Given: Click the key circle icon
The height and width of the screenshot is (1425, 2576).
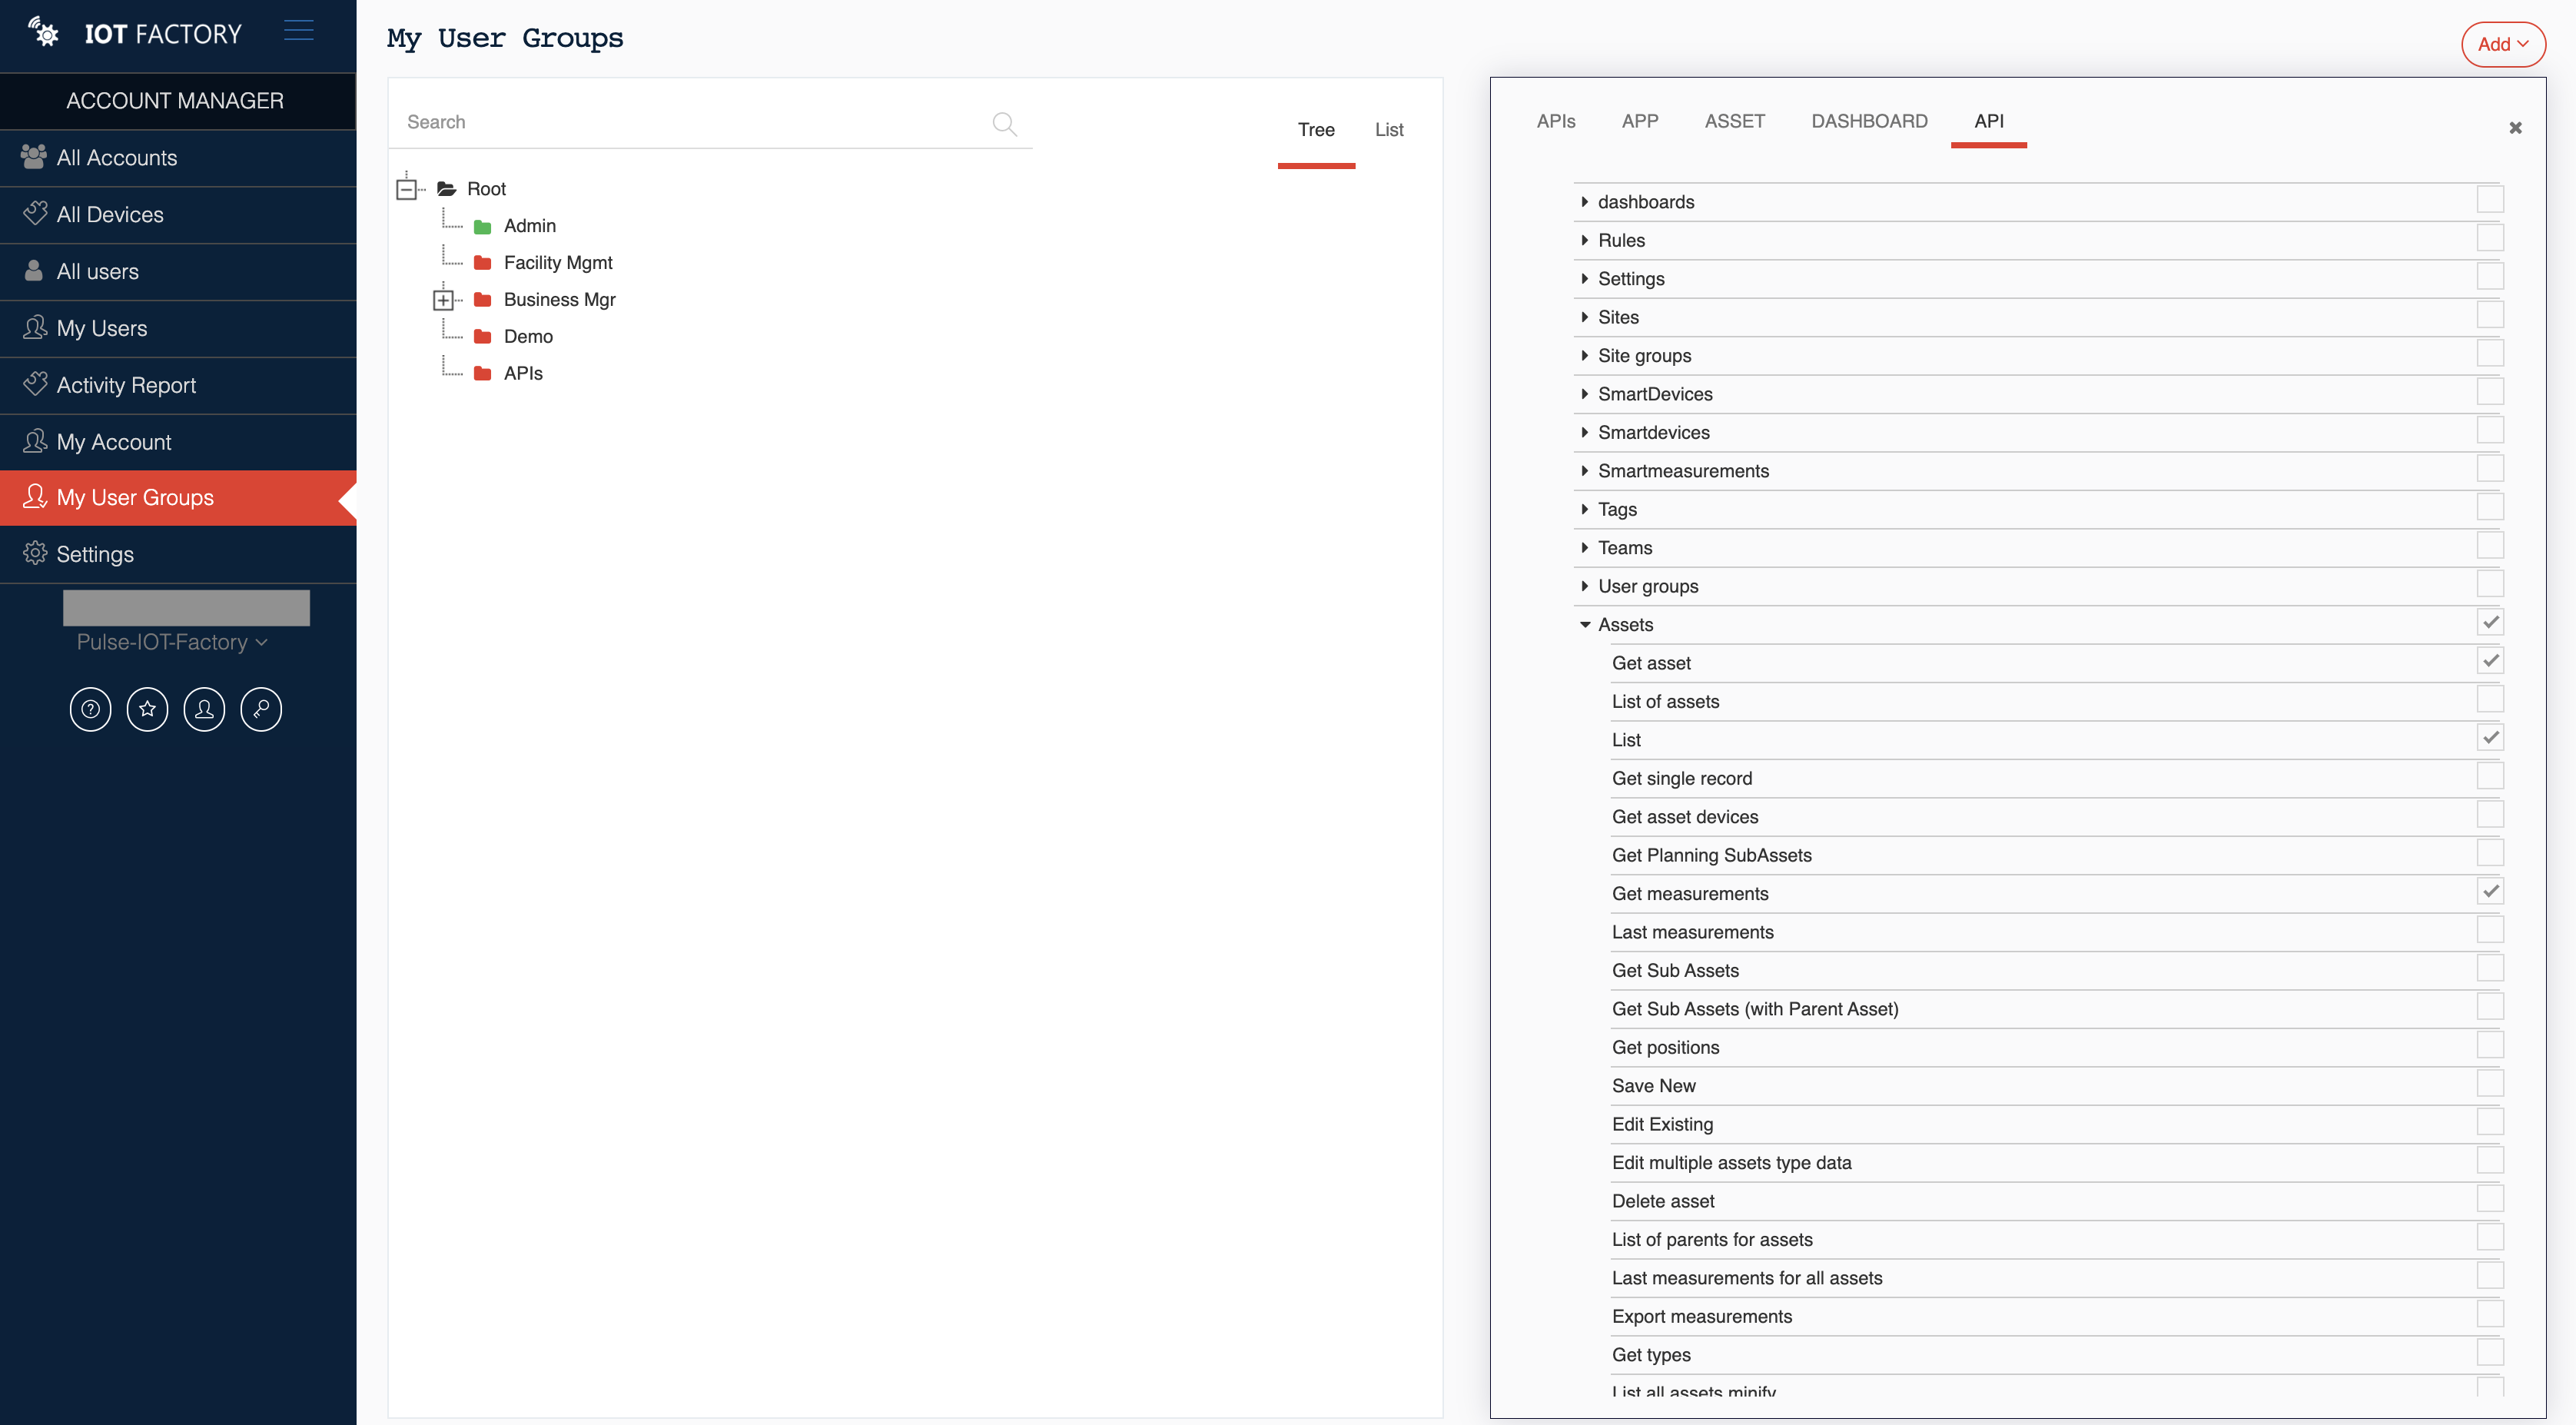Looking at the screenshot, I should point(261,709).
